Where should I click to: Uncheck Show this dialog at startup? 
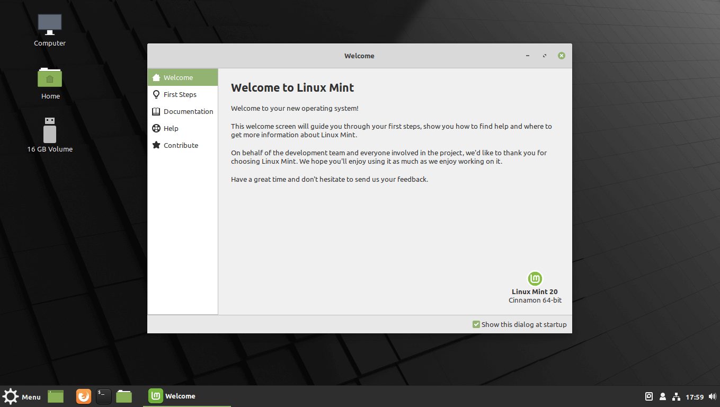pyautogui.click(x=476, y=324)
